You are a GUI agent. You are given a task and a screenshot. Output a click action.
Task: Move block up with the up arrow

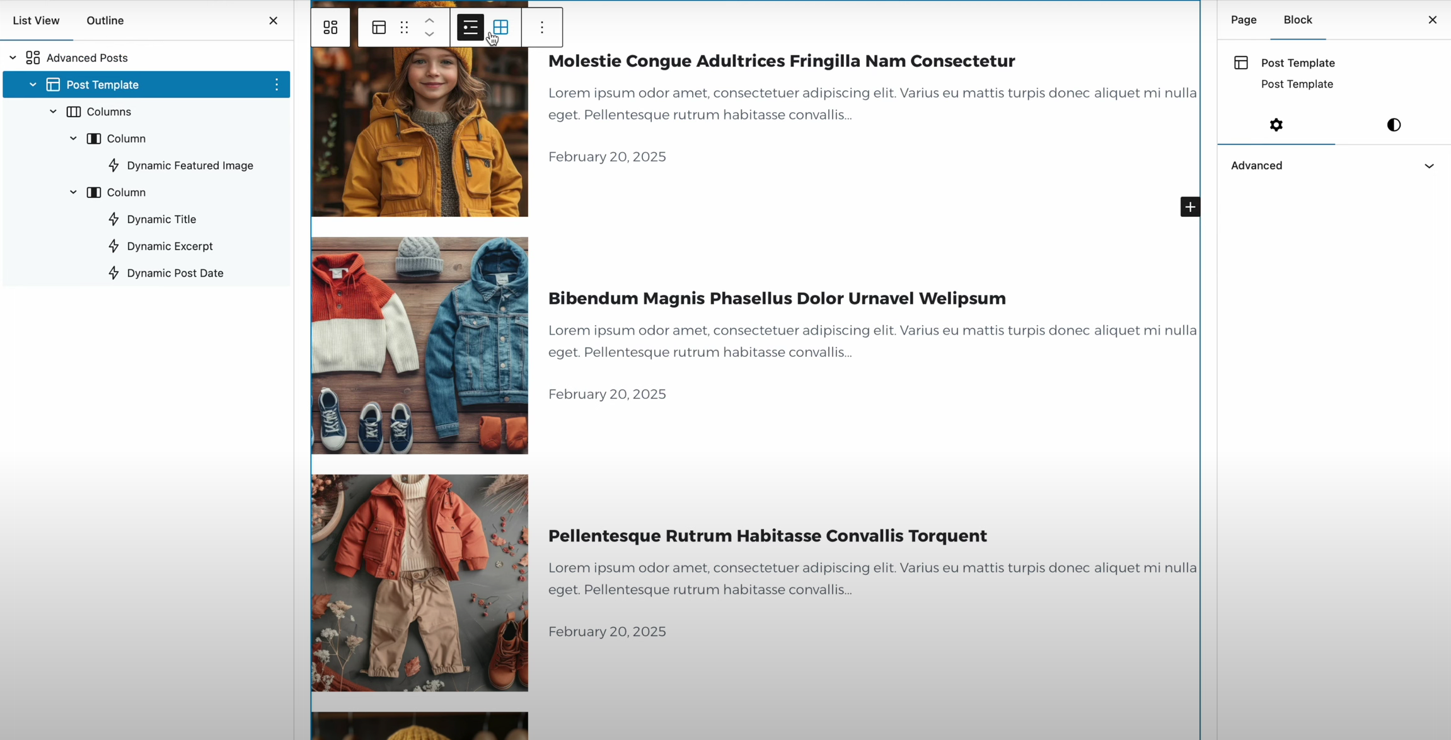[x=429, y=20]
